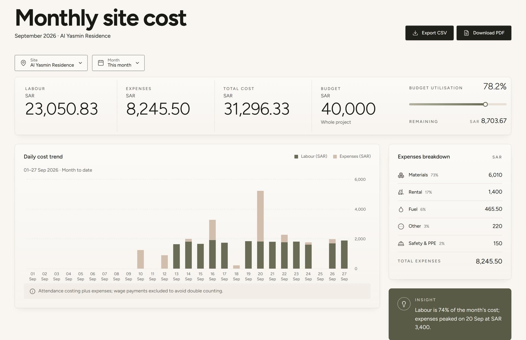The height and width of the screenshot is (340, 526).
Task: Click the Safety & PPE value 150
Action: pos(498,243)
